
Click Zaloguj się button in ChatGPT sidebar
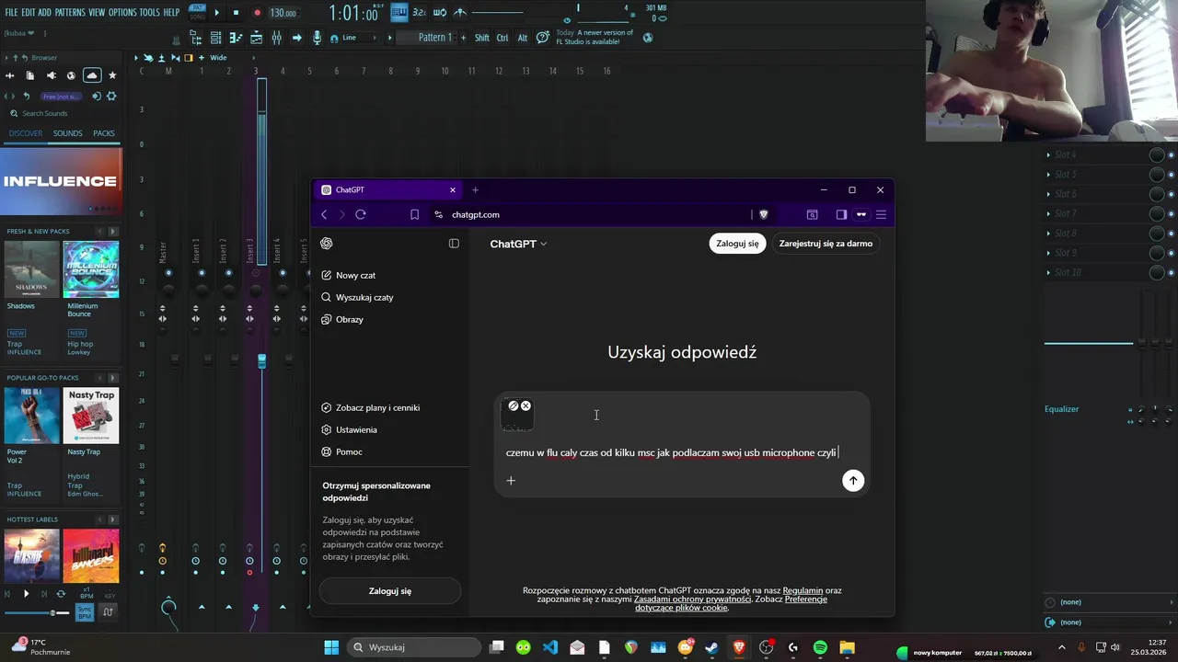390,591
